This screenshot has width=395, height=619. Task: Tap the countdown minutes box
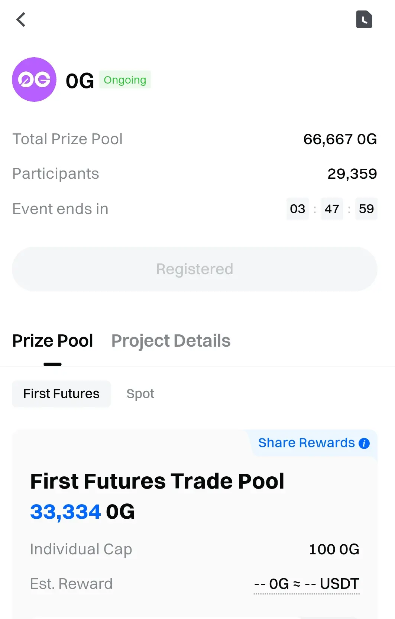pyautogui.click(x=332, y=209)
